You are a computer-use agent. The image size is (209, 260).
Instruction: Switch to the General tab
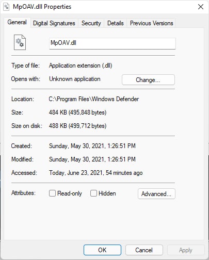tap(17, 22)
